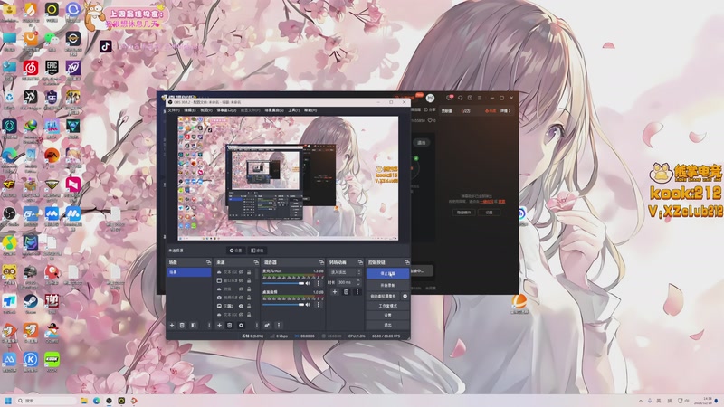Click the blue Stop Streaming button
Viewport: 724px width, 407px height.
[x=388, y=273]
